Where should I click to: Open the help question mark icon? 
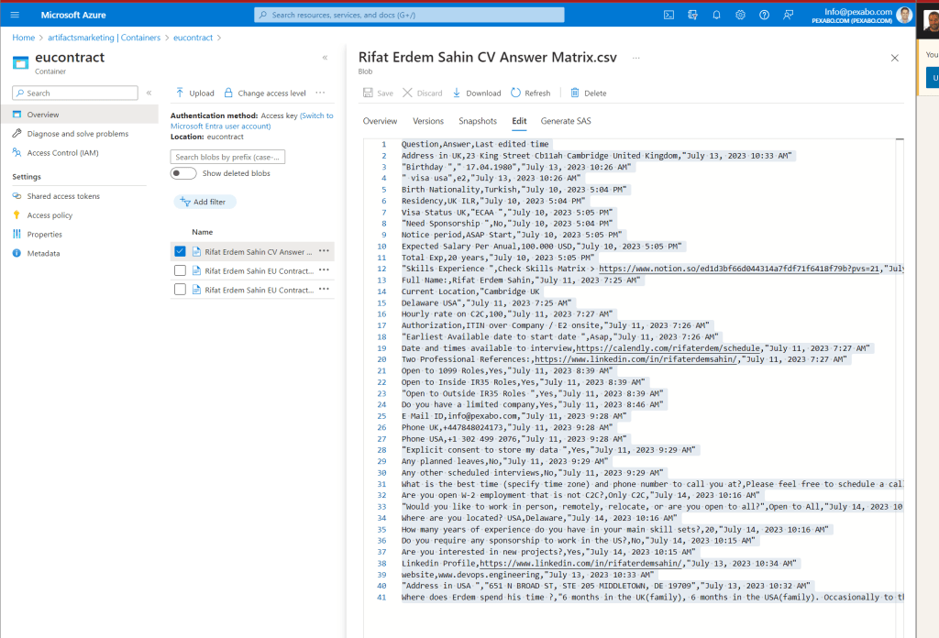(x=764, y=15)
